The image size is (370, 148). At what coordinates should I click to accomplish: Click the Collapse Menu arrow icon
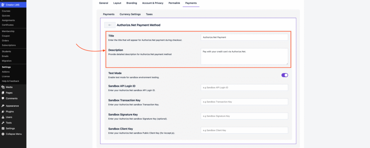click(3, 134)
